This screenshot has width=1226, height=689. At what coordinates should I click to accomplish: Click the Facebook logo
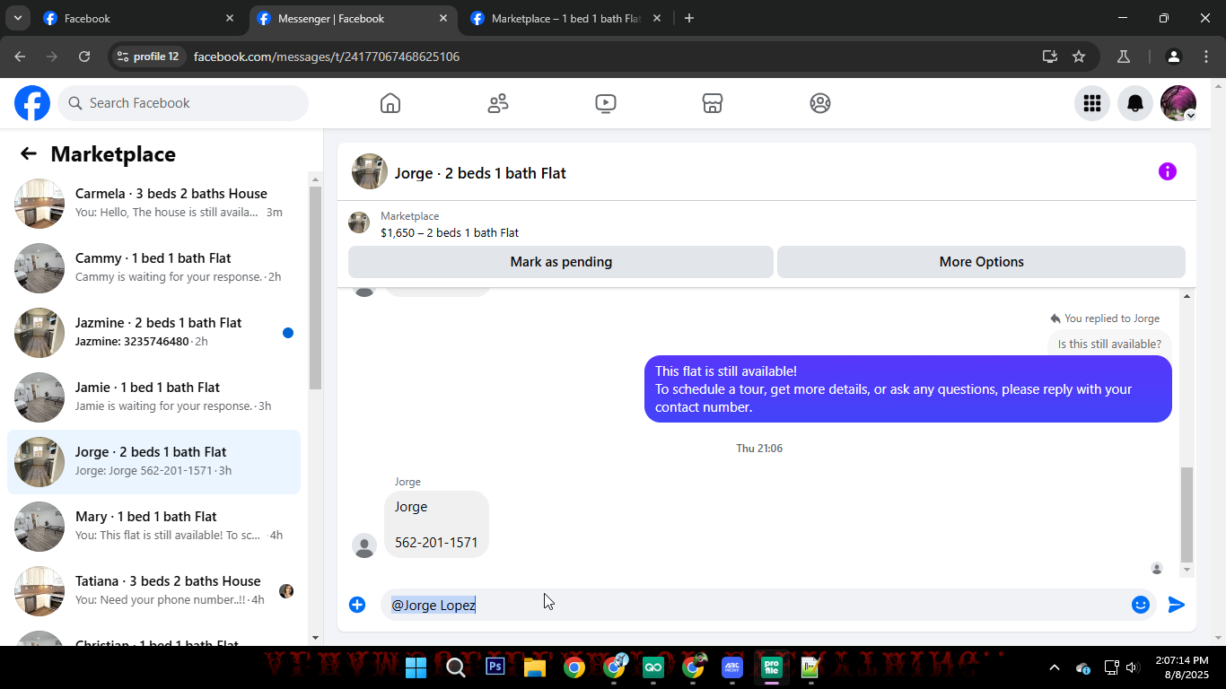pyautogui.click(x=32, y=103)
